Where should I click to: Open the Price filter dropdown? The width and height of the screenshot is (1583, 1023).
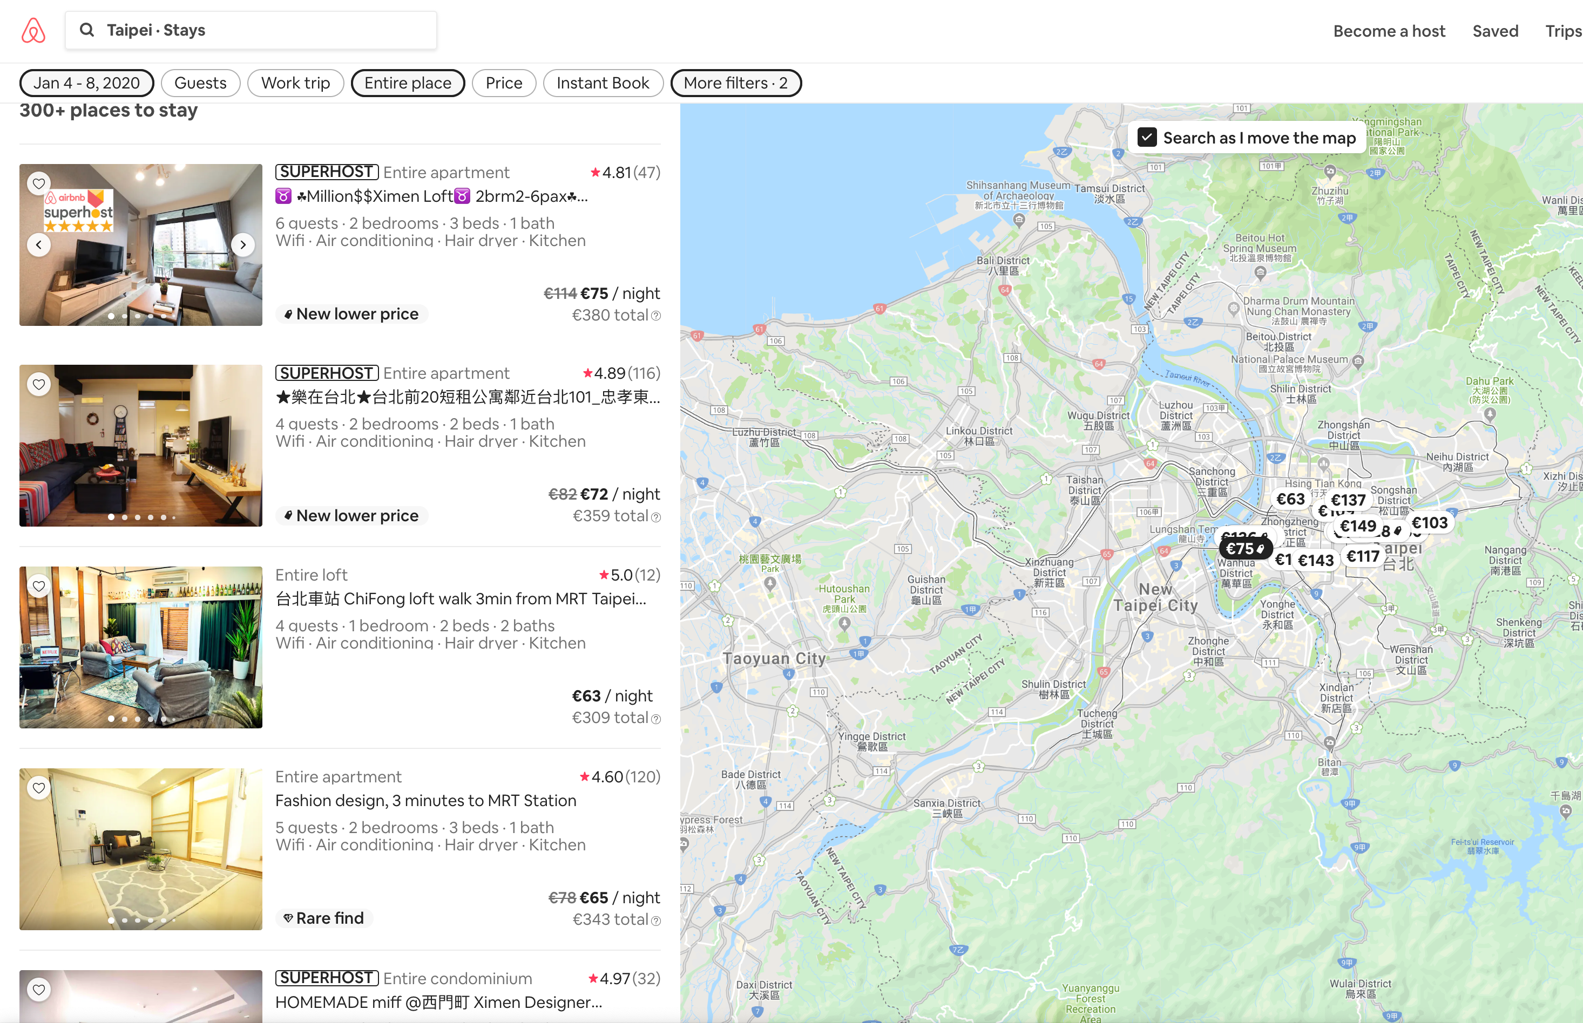[x=503, y=83]
